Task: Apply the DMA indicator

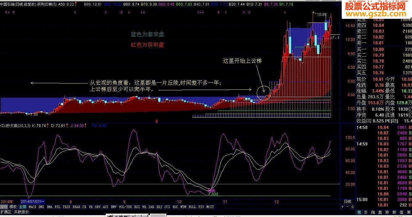Action: click(x=50, y=207)
